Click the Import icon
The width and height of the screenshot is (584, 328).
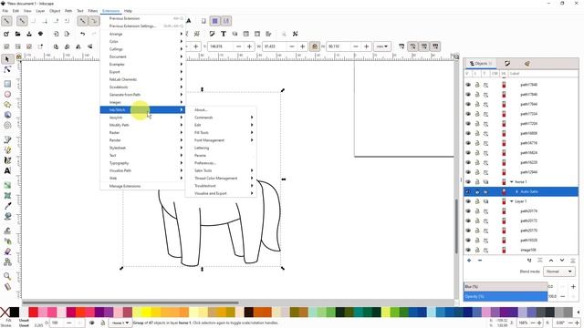(56, 34)
